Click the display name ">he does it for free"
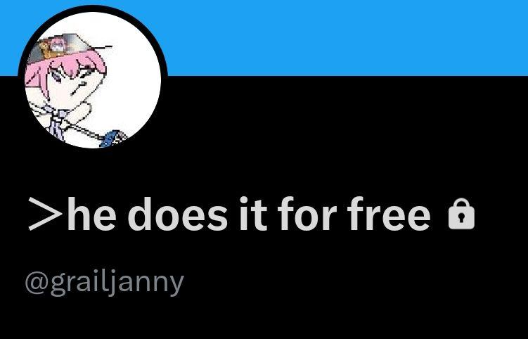 pyautogui.click(x=230, y=214)
